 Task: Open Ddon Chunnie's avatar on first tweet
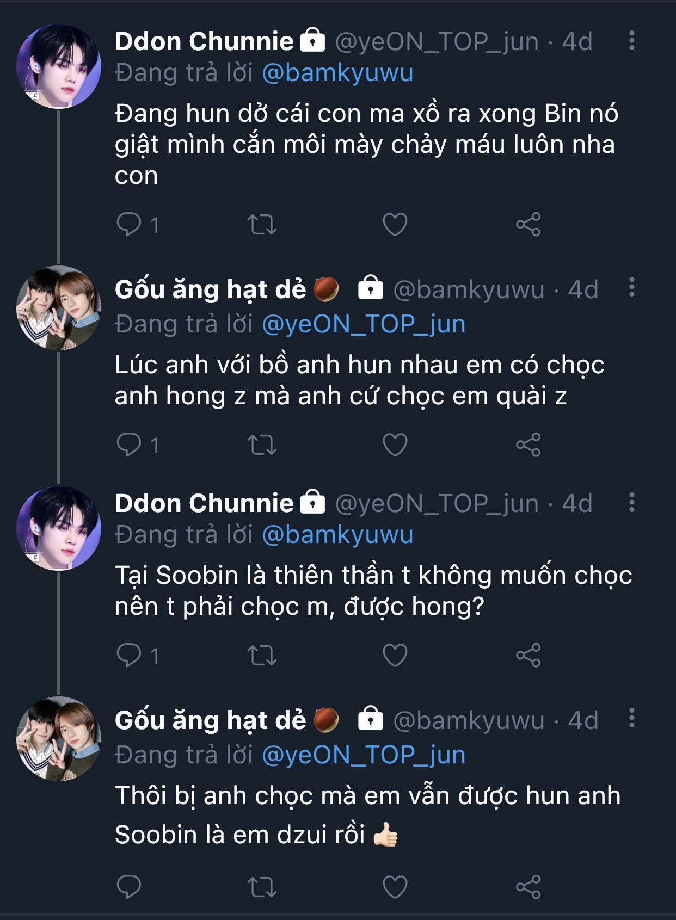click(59, 66)
